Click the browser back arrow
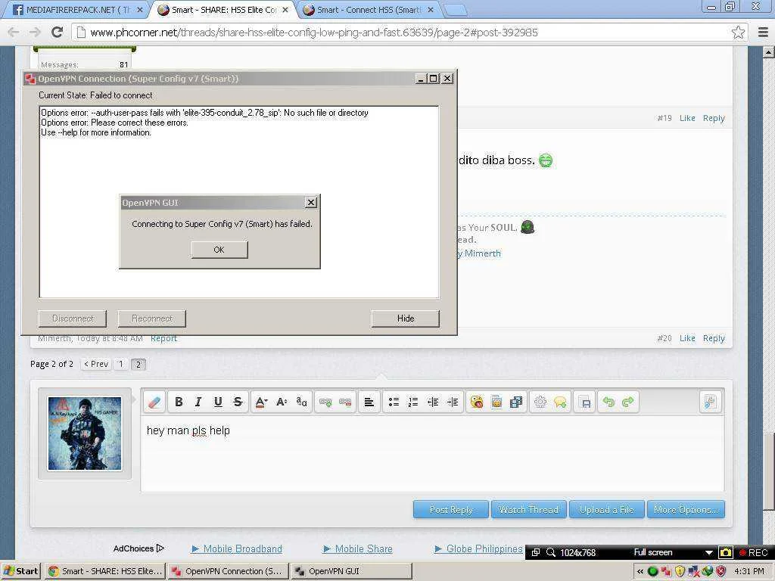Screen dimensions: 775x581 point(14,32)
